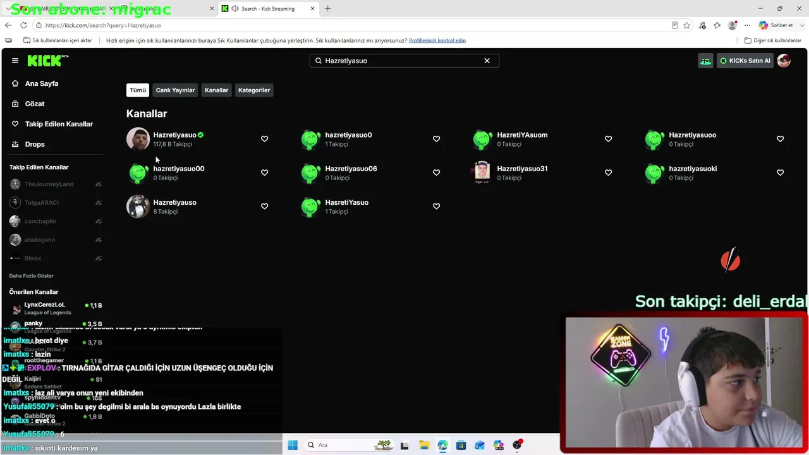Open hazretiyasuo00 channel name
Screen dimensions: 809x455
pyautogui.click(x=178, y=169)
